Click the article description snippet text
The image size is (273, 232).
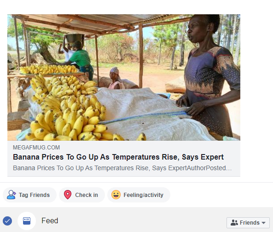tap(122, 168)
